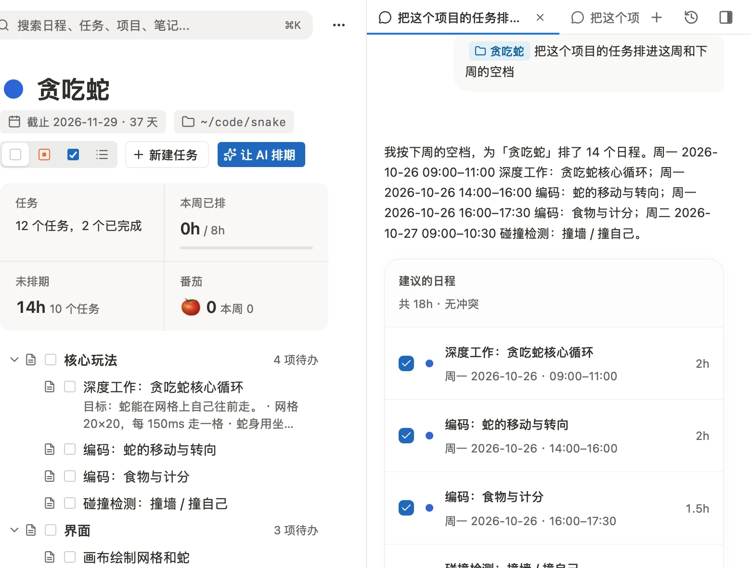Check the 核心玩法 group checkbox

click(x=51, y=360)
